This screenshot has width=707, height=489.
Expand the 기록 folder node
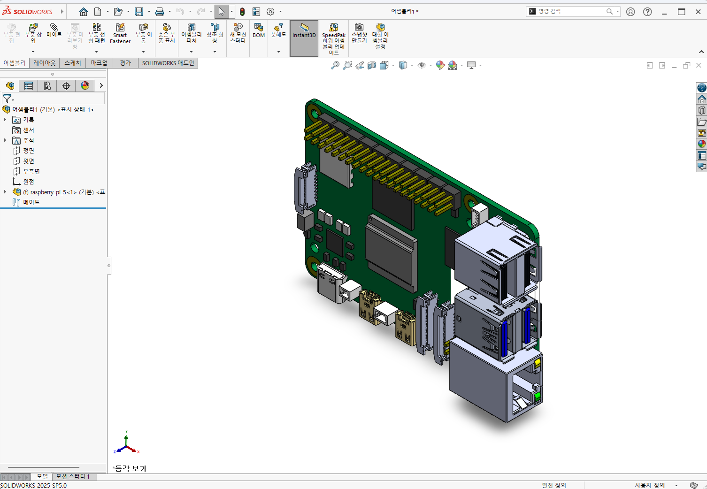coord(5,120)
